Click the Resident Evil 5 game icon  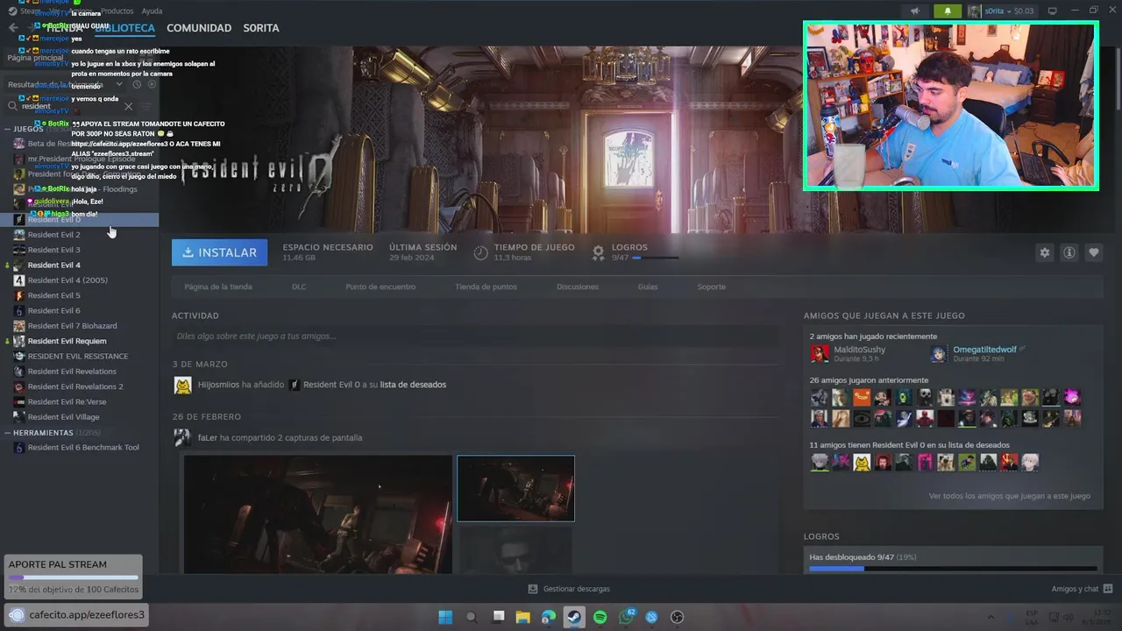click(x=19, y=295)
